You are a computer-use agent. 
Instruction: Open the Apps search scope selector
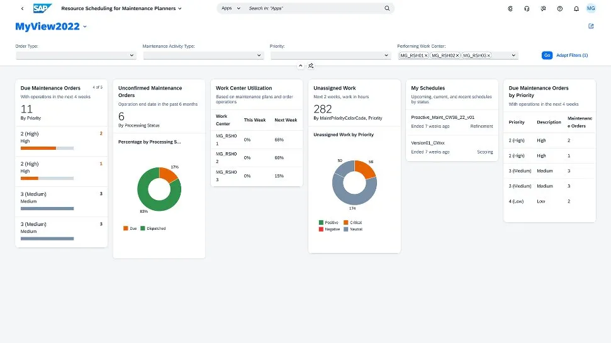point(230,9)
